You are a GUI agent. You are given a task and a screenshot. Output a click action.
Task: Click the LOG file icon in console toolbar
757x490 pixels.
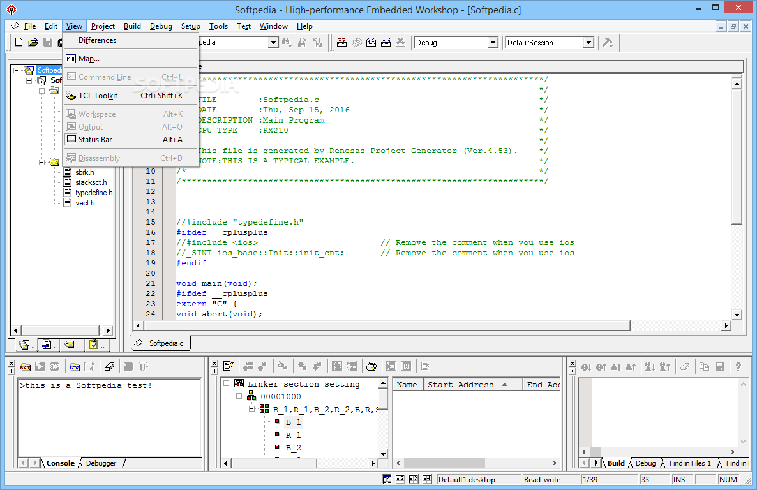(74, 367)
